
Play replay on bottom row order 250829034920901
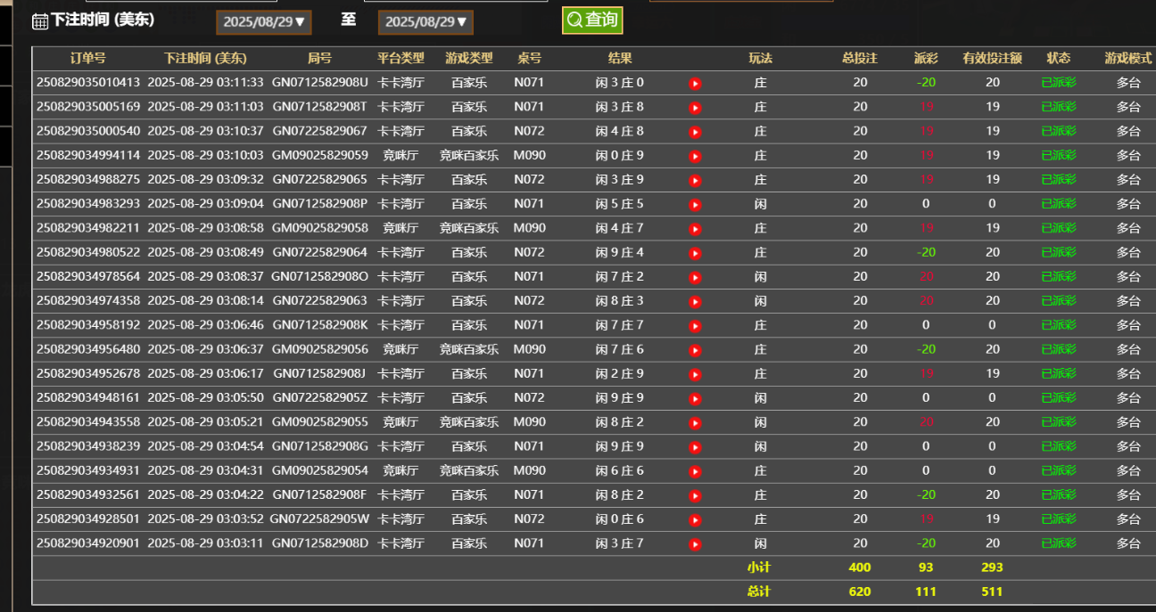point(695,543)
